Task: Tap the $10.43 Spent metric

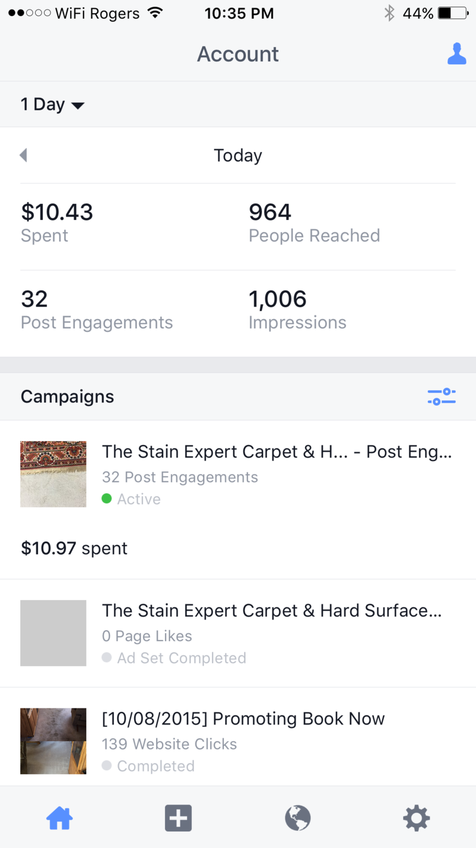Action: 57,222
